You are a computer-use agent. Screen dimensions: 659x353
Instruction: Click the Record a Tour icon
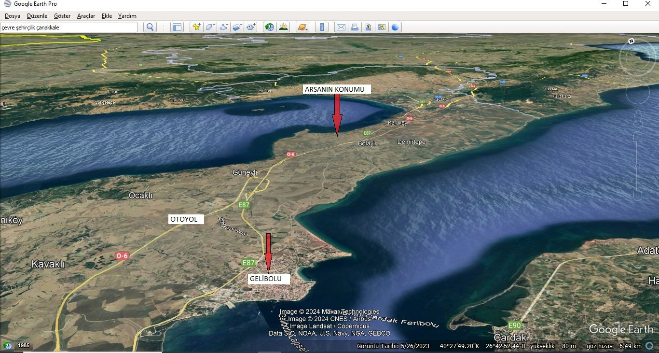click(251, 28)
